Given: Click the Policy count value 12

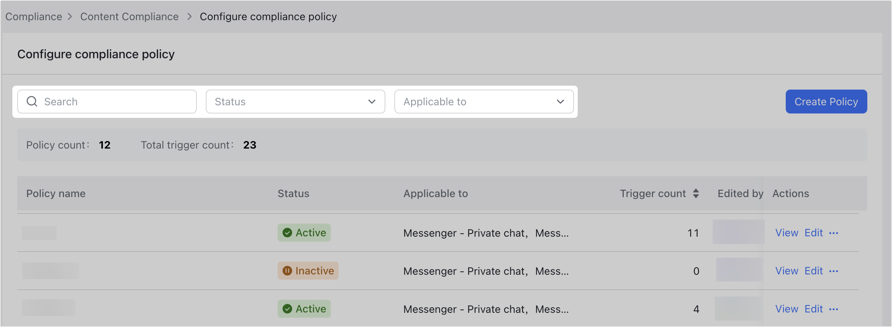Looking at the screenshot, I should [x=105, y=145].
